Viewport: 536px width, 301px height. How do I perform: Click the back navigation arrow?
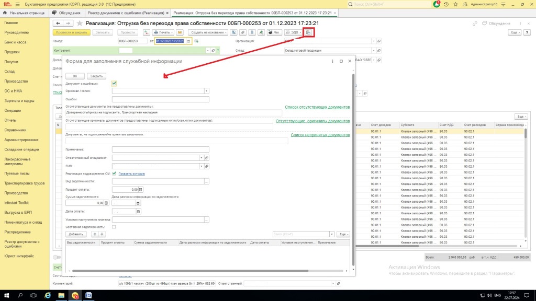(58, 24)
